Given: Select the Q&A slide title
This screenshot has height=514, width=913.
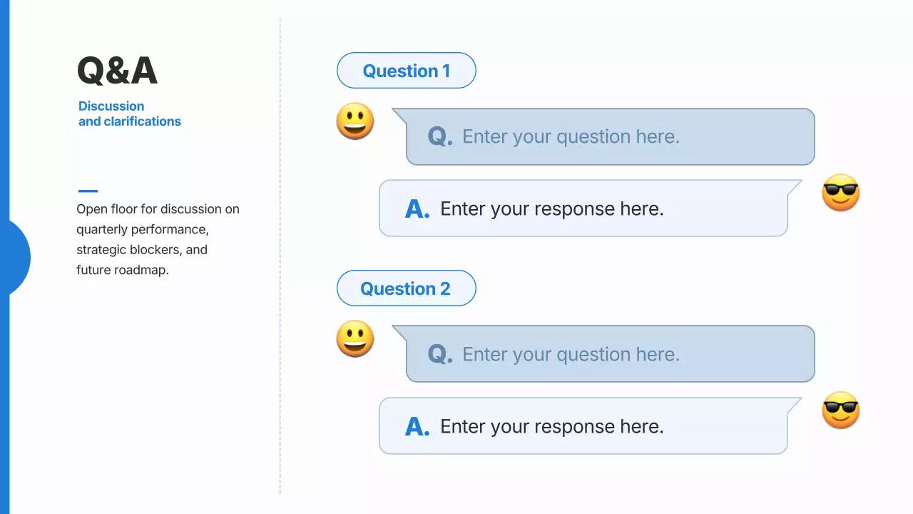Looking at the screenshot, I should (x=117, y=71).
